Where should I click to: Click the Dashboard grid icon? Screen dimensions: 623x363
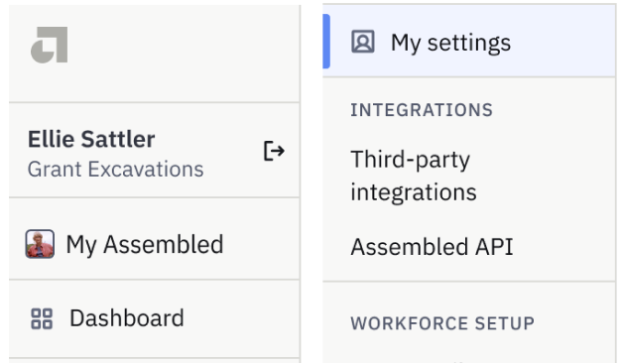click(x=42, y=318)
